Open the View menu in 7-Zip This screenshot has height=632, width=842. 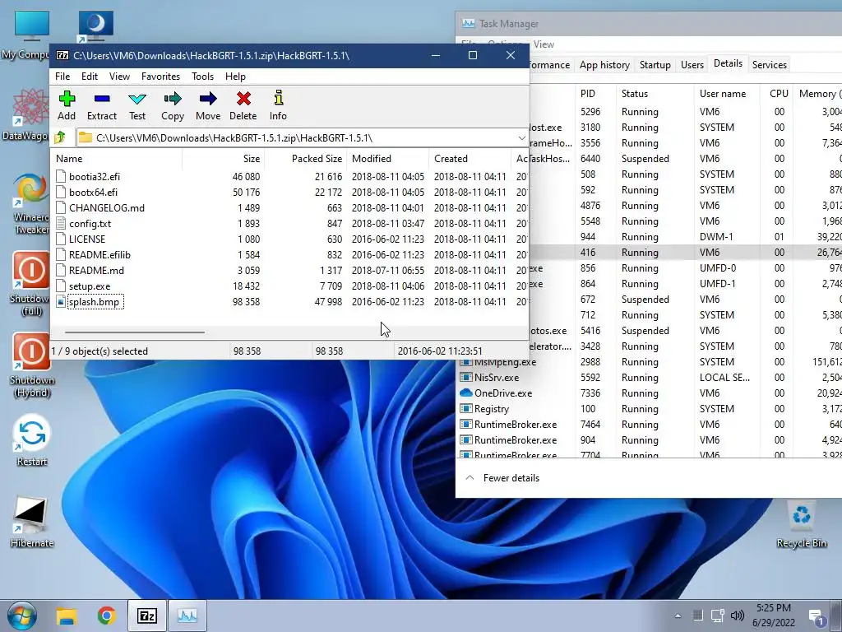(x=119, y=77)
